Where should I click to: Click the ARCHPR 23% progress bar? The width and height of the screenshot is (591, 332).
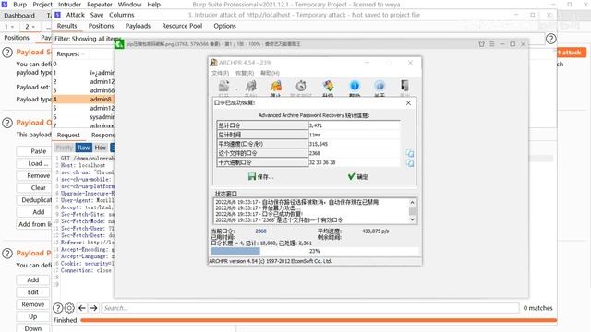click(314, 251)
